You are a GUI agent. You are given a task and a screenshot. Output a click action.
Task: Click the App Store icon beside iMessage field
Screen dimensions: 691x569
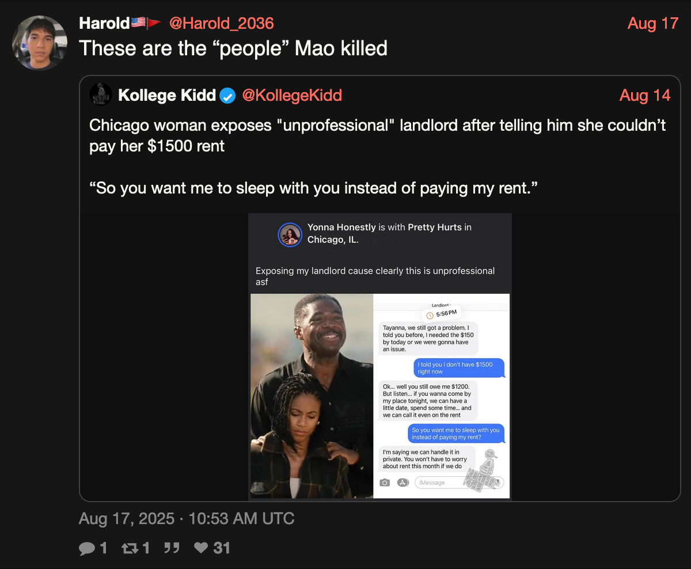403,483
